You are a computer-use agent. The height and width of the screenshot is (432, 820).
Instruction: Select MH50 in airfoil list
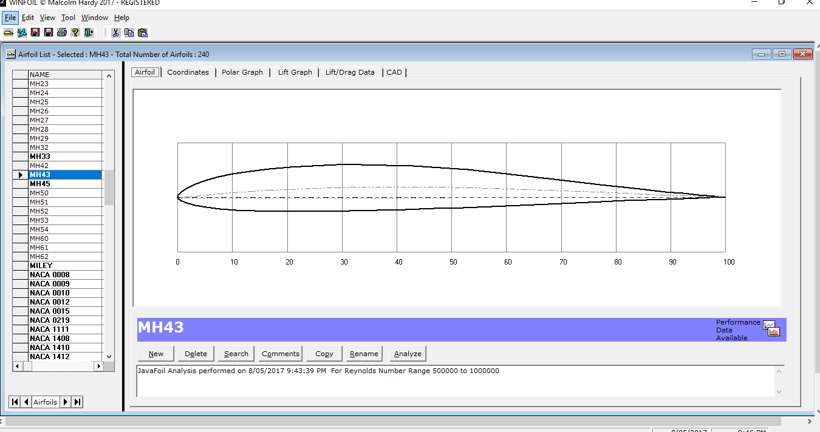pos(66,193)
